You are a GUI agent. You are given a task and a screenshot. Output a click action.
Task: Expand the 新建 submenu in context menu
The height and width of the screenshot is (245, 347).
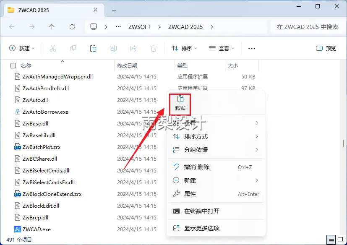(x=216, y=180)
